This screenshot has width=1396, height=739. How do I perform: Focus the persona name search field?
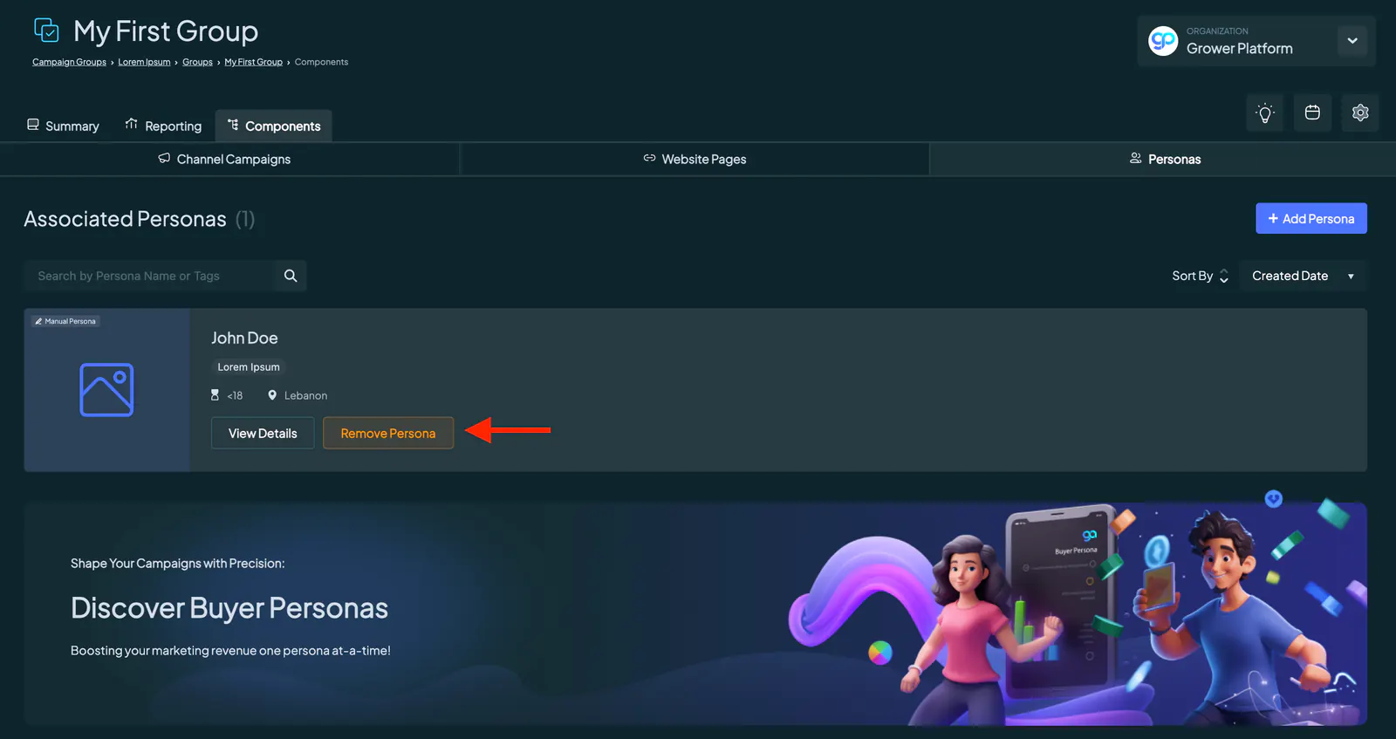(149, 276)
